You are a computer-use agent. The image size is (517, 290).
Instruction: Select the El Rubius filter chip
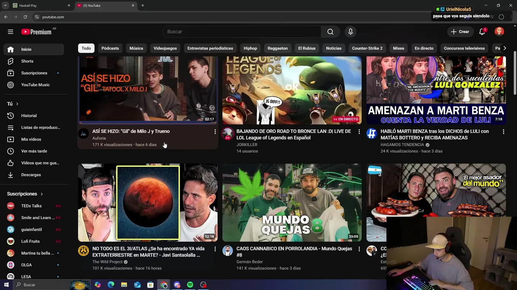pyautogui.click(x=307, y=48)
